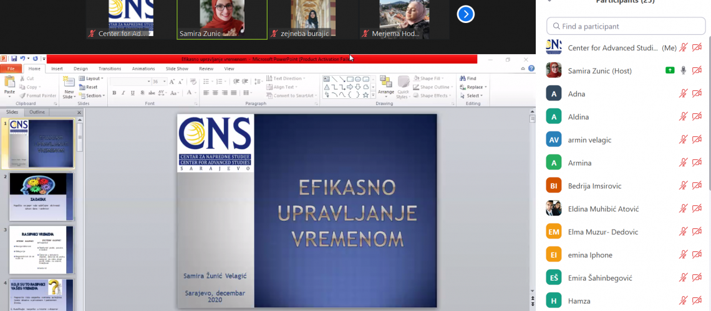The height and width of the screenshot is (311, 711).
Task: Customize the Quick Access Toolbar dropdown
Action: (44, 58)
